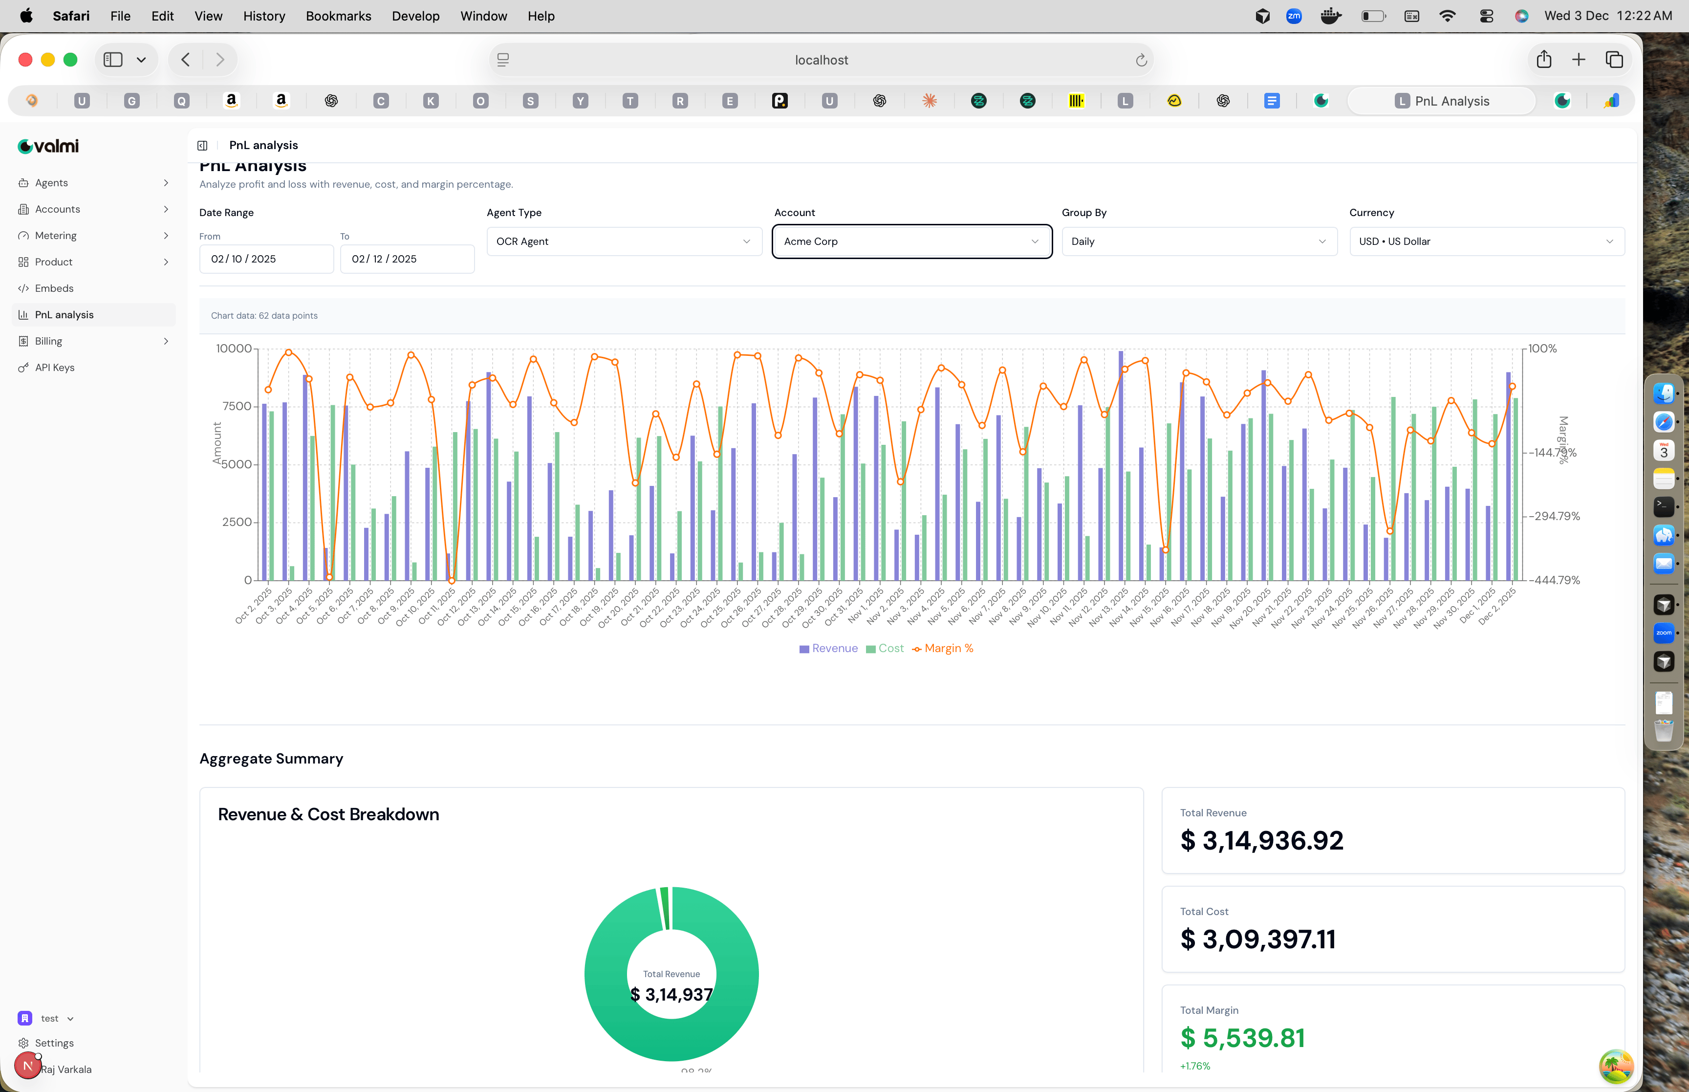
Task: Open the Account dropdown showing Acme Corp
Action: 911,241
